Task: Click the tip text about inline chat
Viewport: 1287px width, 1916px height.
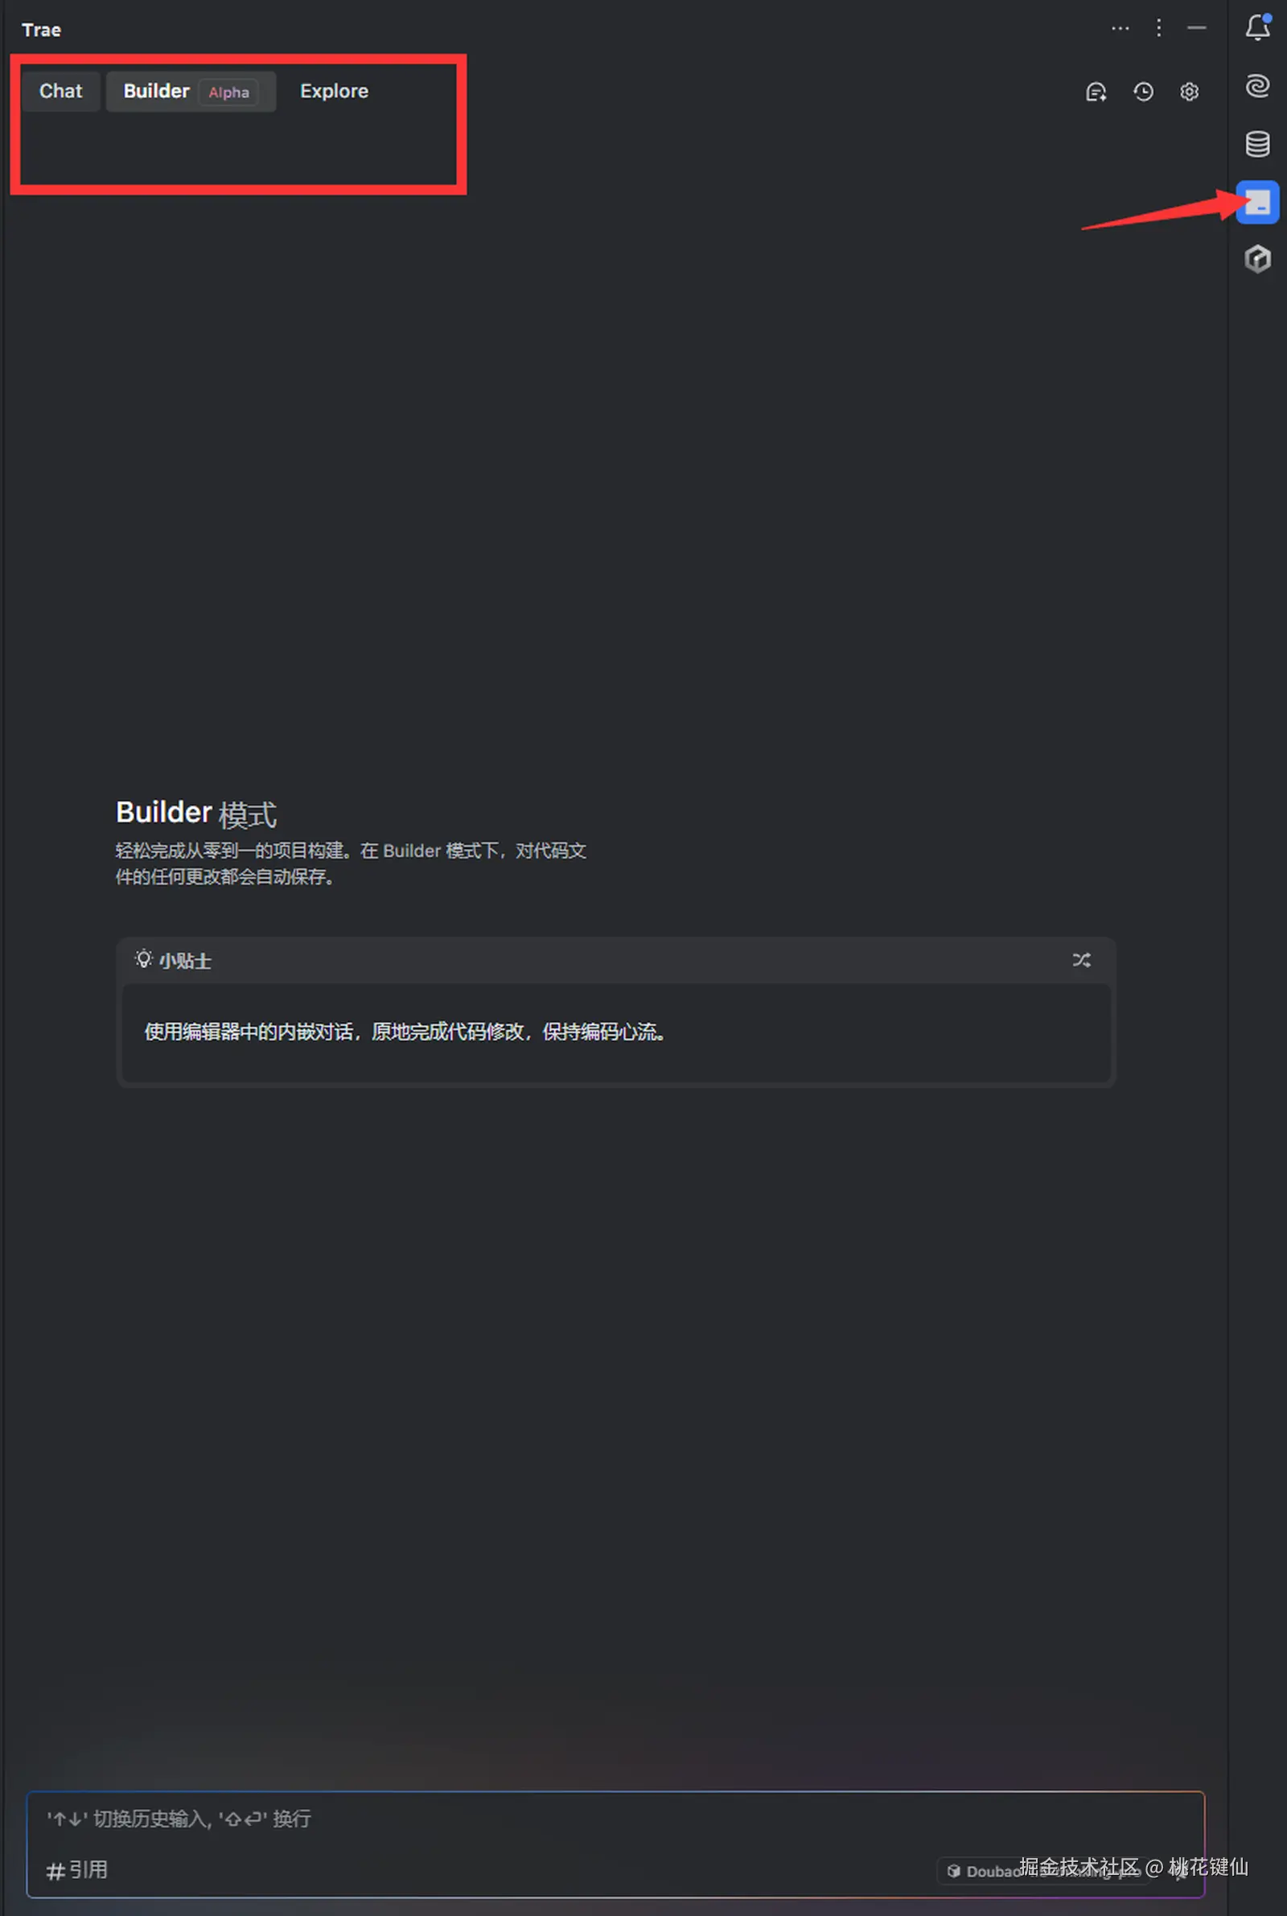Action: coord(405,1032)
